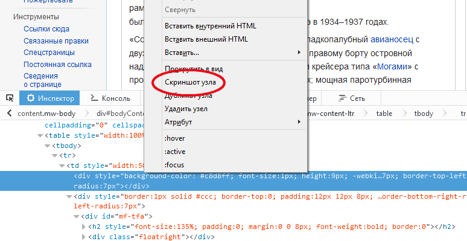Collapse the tbody node
The image size is (467, 241).
click(47, 146)
